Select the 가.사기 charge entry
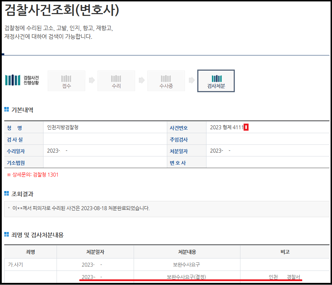This screenshot has width=332, height=285. pyautogui.click(x=16, y=264)
